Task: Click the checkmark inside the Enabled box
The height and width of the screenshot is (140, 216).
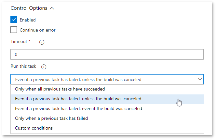Action: (x=14, y=20)
